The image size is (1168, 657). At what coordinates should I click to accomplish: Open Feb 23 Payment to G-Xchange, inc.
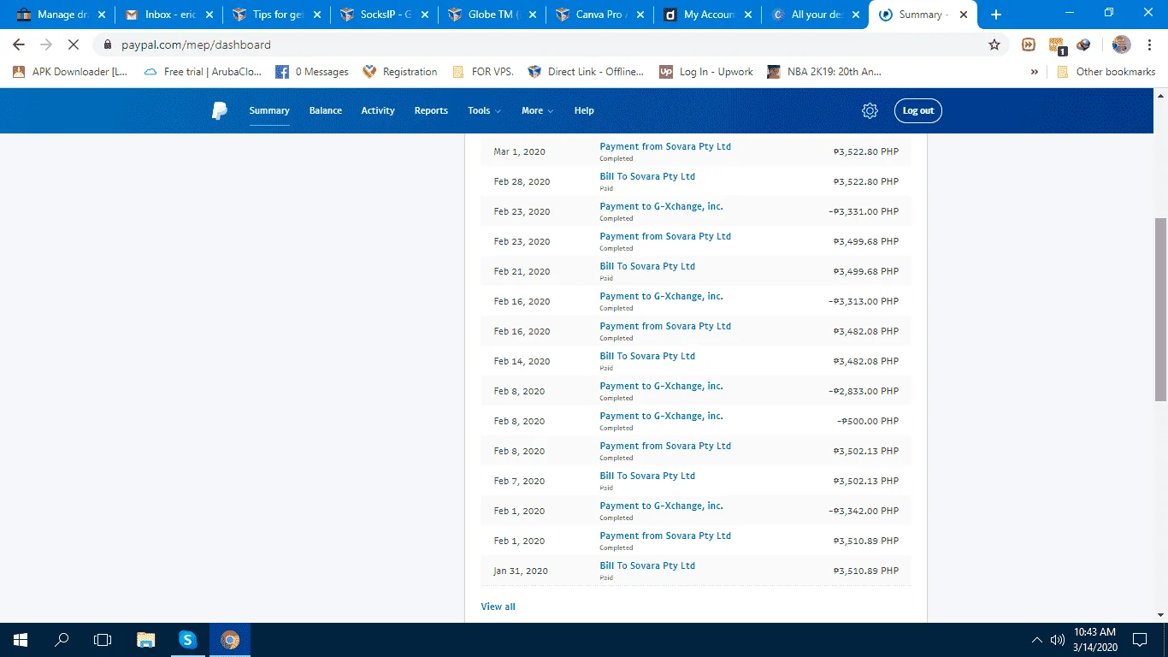click(x=661, y=206)
